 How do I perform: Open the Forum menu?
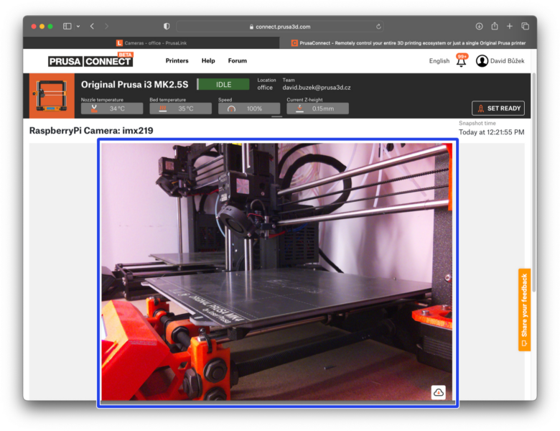pyautogui.click(x=238, y=61)
